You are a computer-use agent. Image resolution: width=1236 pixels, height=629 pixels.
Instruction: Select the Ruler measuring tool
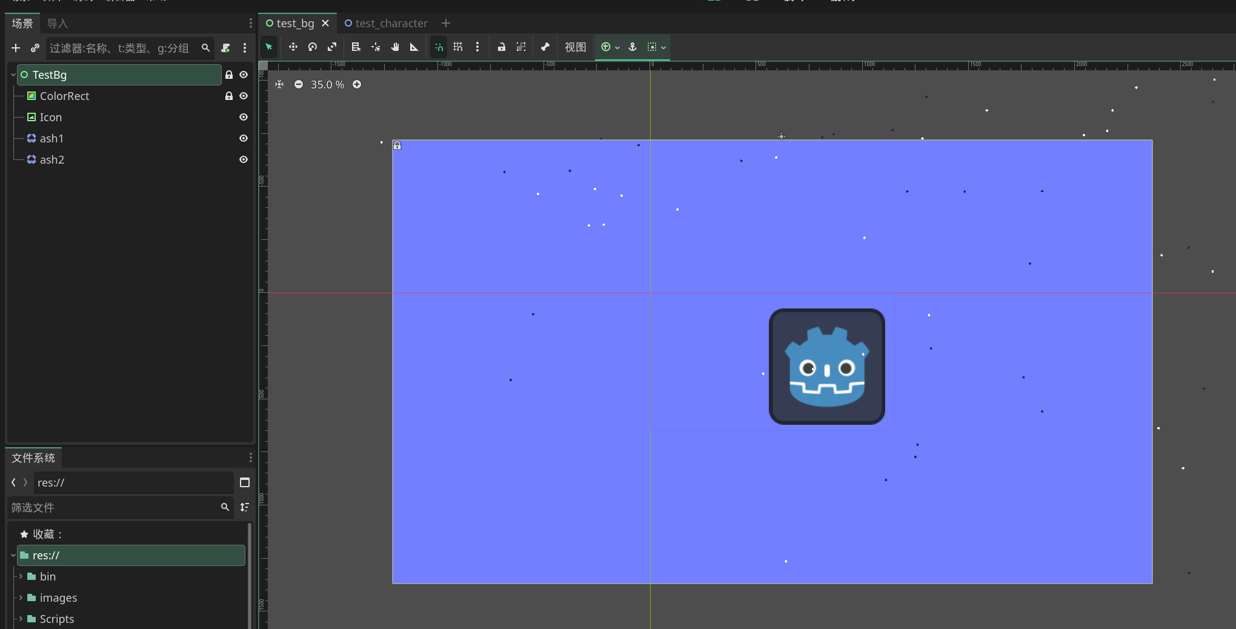(414, 47)
